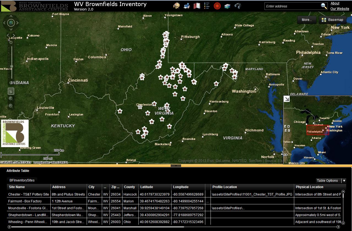Screen dimensions: 352x231
Task: Click the zoom slider handle
Action: coord(12,67)
